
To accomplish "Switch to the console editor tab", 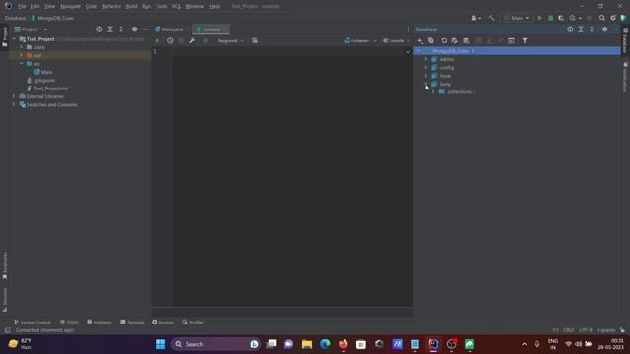I will [x=212, y=29].
